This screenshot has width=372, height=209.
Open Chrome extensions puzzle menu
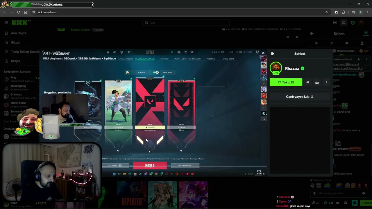click(x=343, y=12)
